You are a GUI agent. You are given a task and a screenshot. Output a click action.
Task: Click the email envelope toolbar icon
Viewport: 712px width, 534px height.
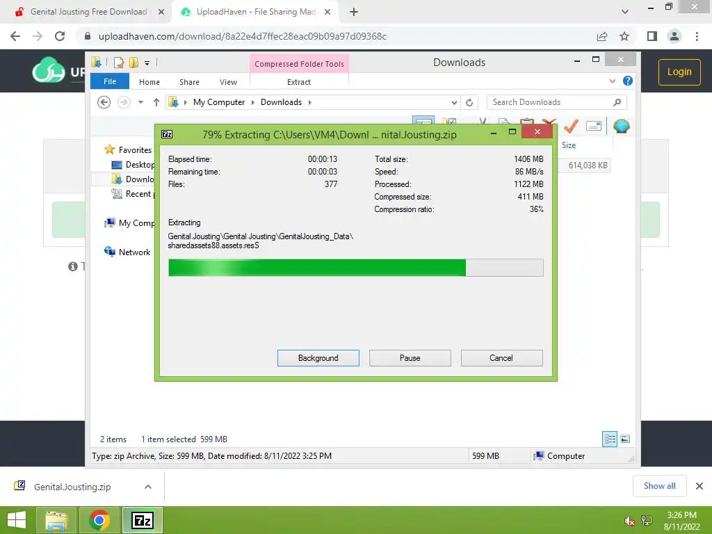[x=594, y=126]
